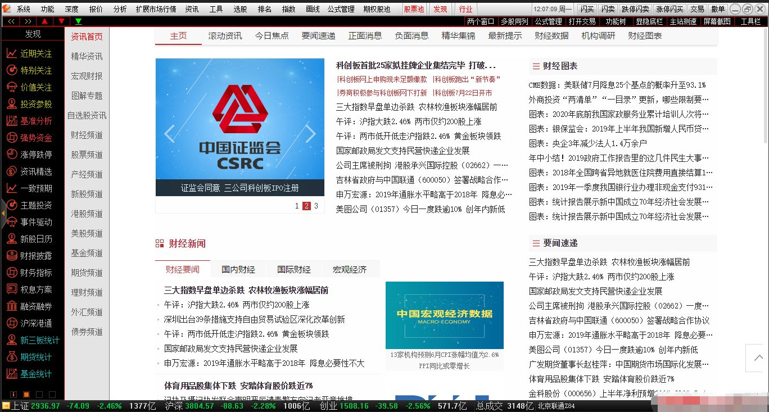Switch carousel to slide 1
This screenshot has height=412, width=769.
point(297,206)
